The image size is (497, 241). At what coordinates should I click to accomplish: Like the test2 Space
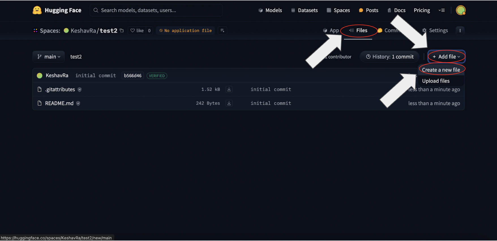[137, 31]
